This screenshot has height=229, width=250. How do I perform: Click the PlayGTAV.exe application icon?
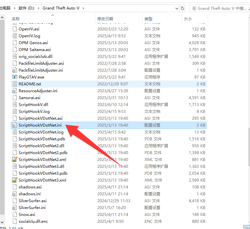pos(15,77)
